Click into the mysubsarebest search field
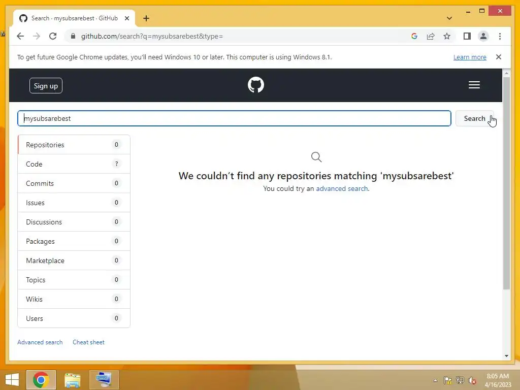This screenshot has height=390, width=520. [234, 118]
